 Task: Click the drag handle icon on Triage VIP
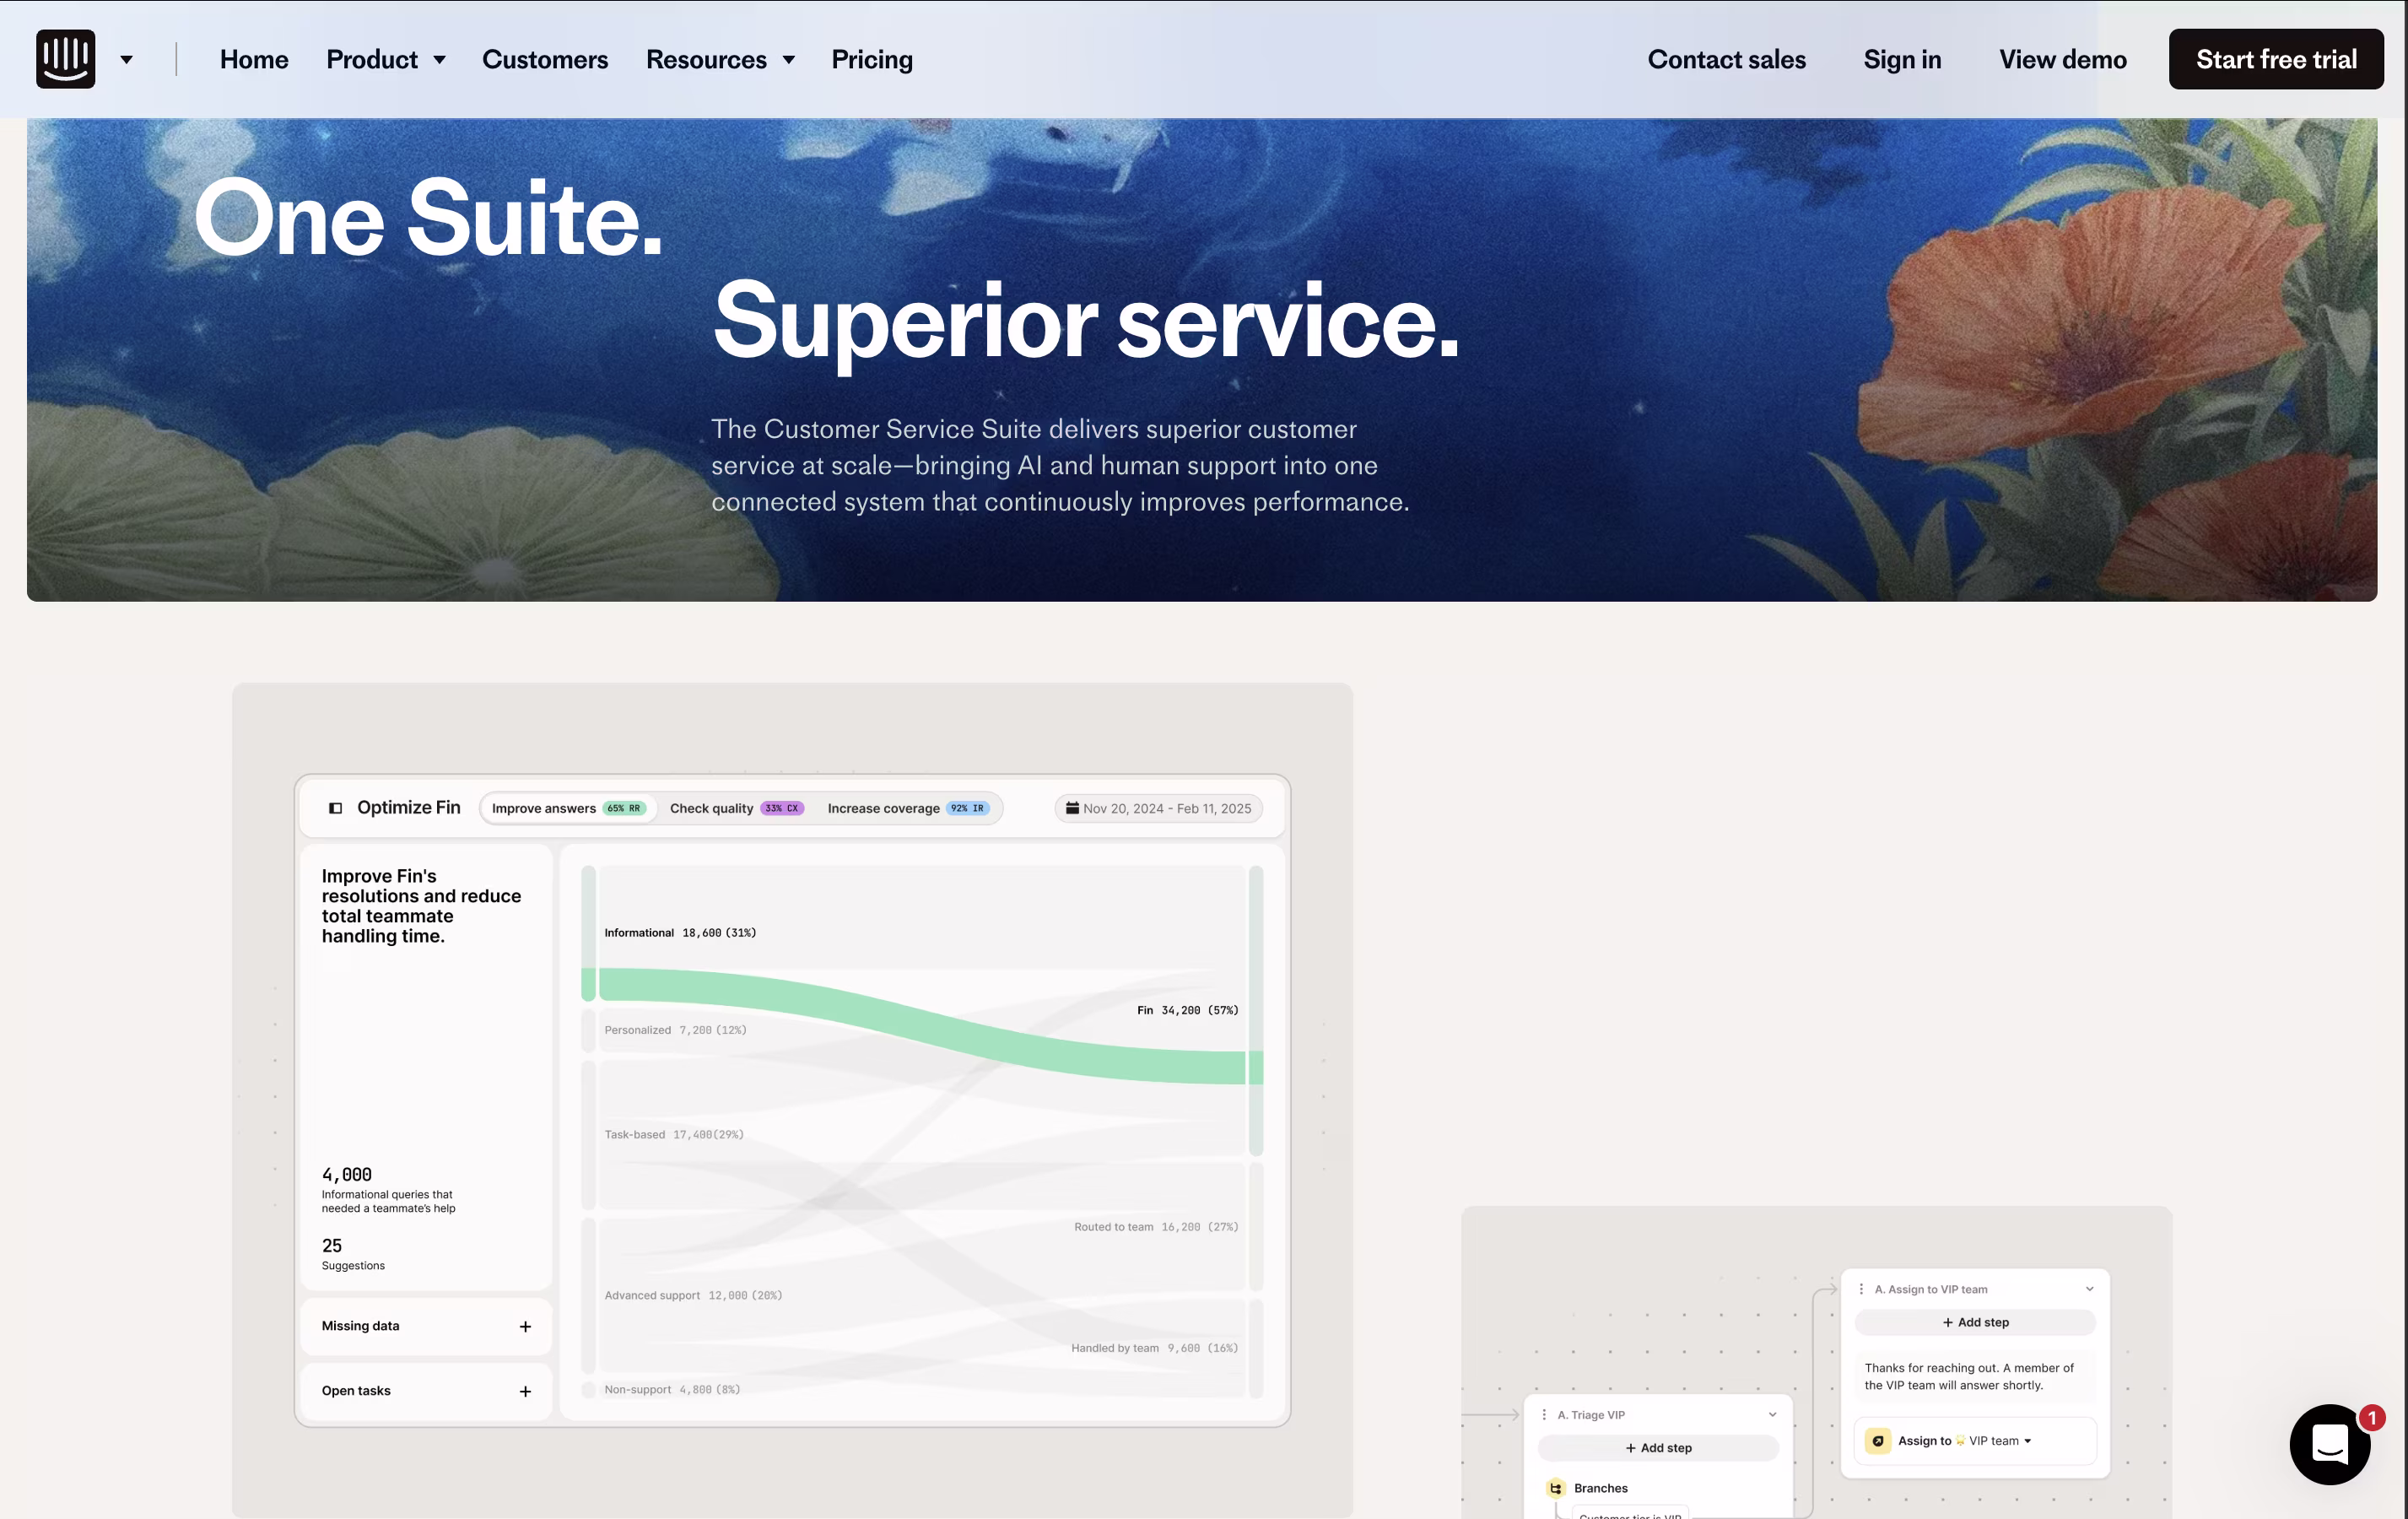coord(1544,1415)
